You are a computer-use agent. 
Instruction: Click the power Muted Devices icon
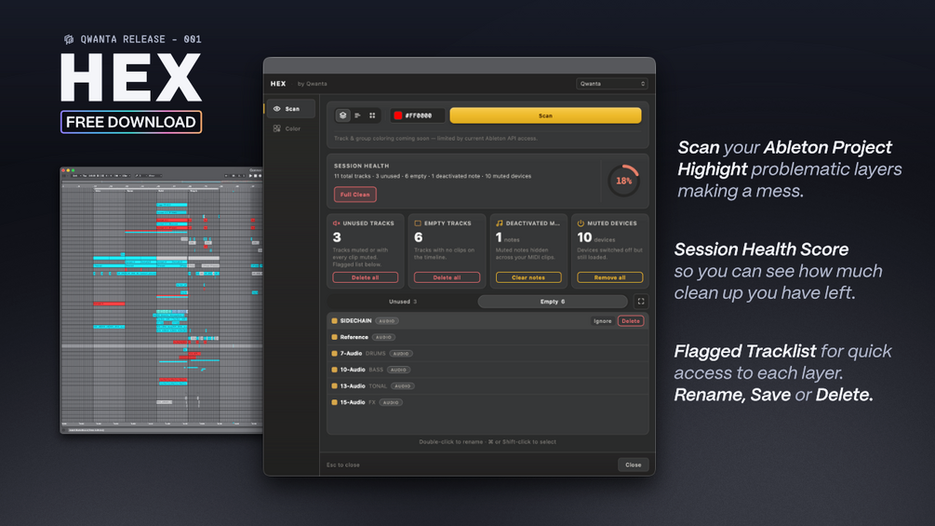tap(581, 223)
